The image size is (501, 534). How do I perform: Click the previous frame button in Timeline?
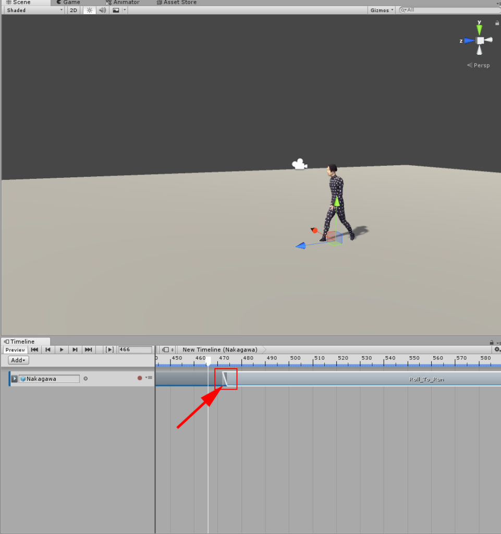(x=48, y=349)
